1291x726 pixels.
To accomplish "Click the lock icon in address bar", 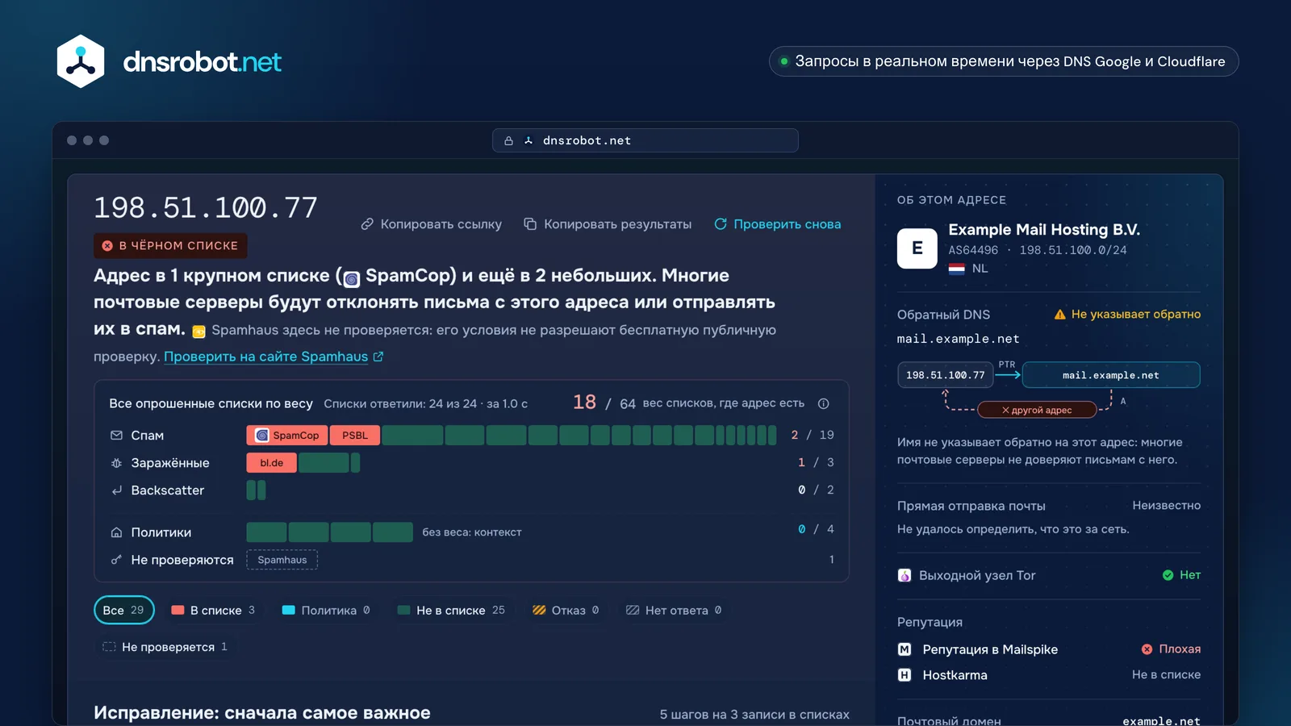I will 508,140.
